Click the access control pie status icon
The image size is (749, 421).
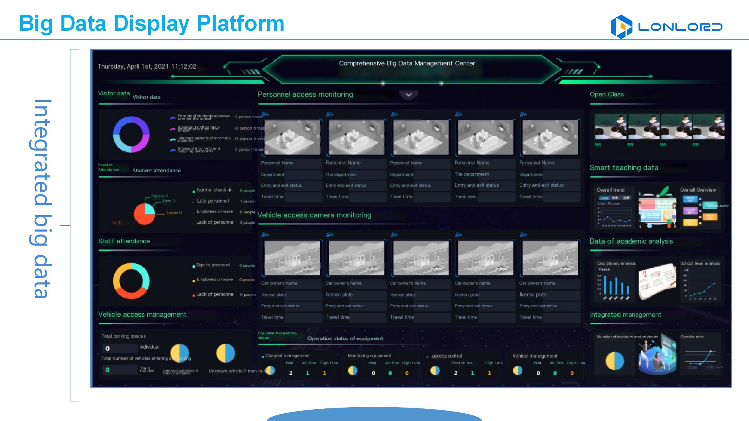(x=435, y=371)
